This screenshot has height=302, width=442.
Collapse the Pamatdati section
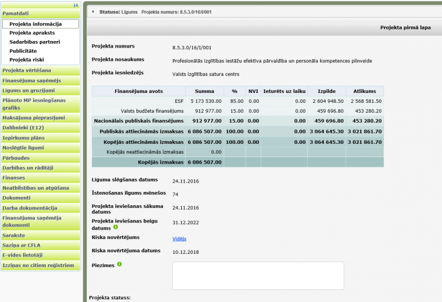click(x=15, y=13)
